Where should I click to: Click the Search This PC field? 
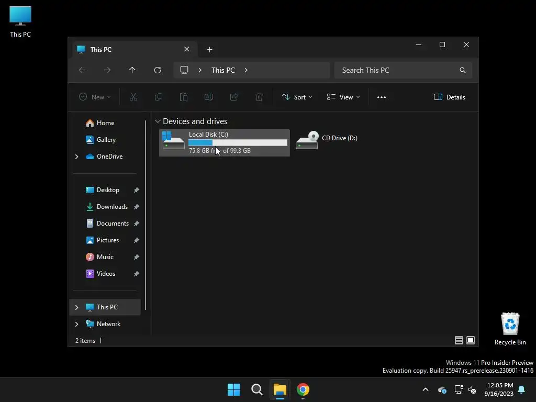(x=404, y=70)
